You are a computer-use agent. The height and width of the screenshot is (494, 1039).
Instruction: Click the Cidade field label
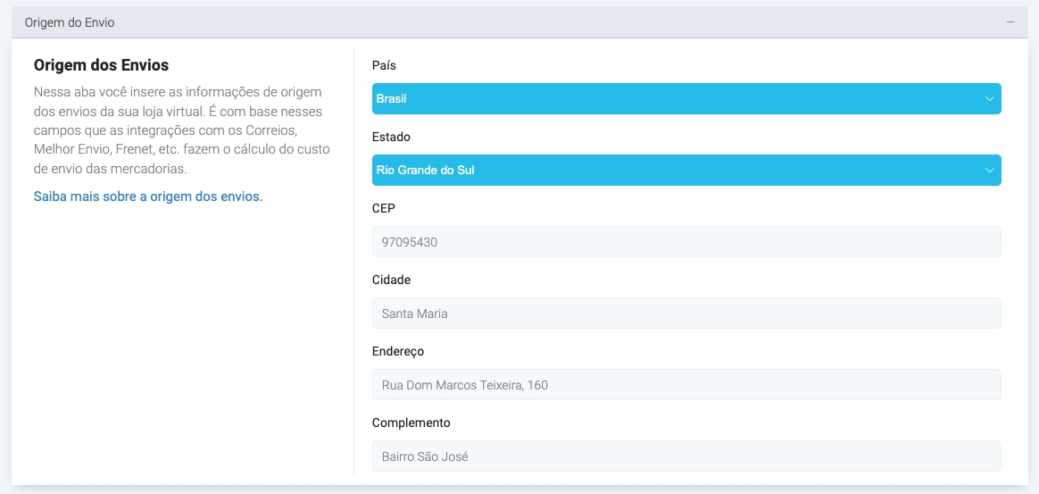pos(391,280)
